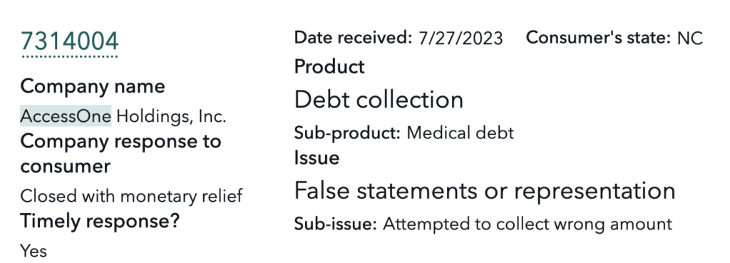
Task: Click the Closed with monetary relief value
Action: 131,196
